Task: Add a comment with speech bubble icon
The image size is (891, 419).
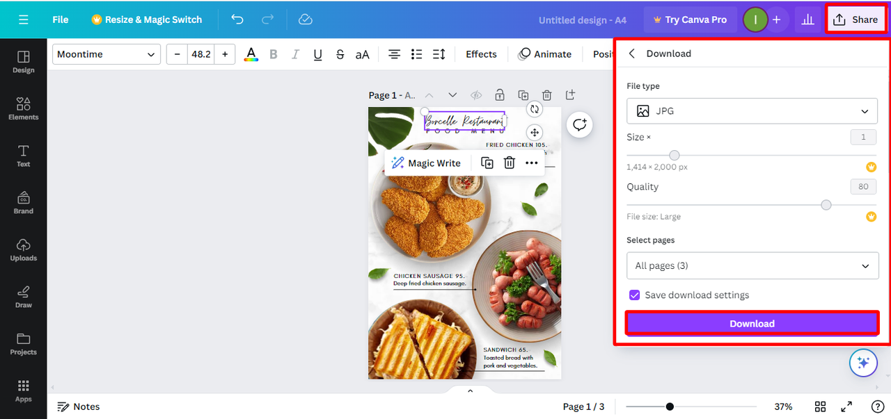Action: pos(579,125)
